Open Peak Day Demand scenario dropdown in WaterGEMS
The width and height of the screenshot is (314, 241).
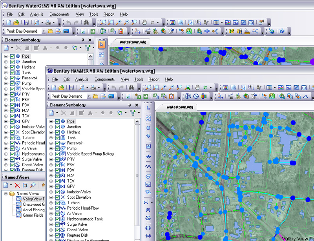(44, 31)
